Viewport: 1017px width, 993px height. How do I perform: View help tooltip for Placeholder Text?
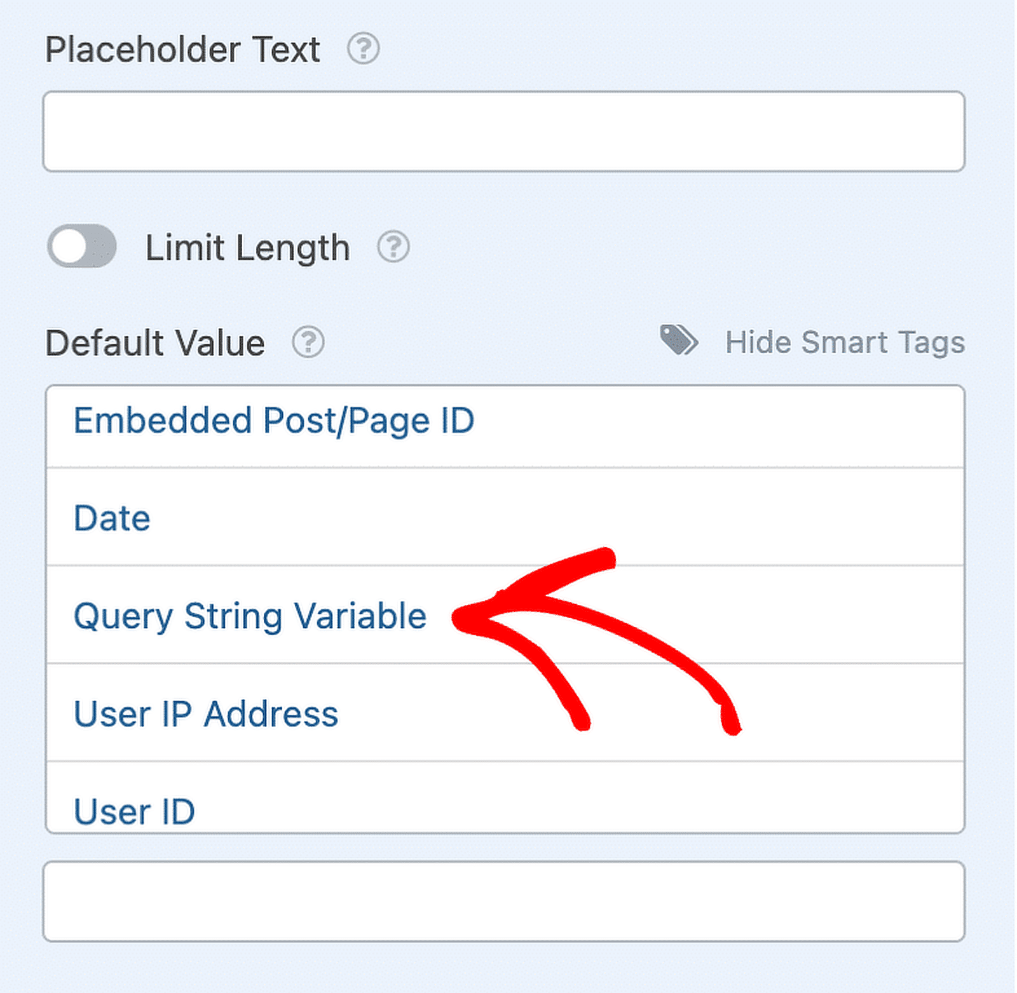tap(364, 49)
